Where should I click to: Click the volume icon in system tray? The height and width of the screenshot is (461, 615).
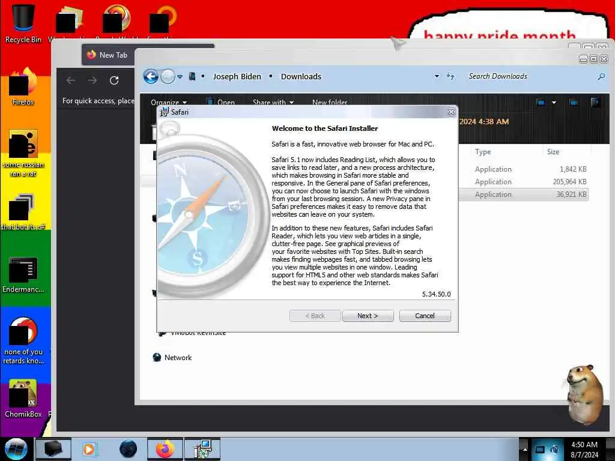(x=554, y=450)
